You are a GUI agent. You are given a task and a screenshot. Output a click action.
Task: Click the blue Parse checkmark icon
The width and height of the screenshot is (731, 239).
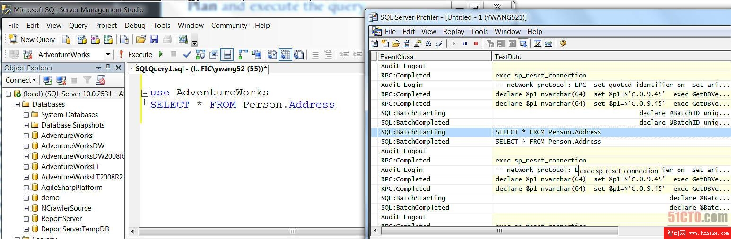click(187, 54)
